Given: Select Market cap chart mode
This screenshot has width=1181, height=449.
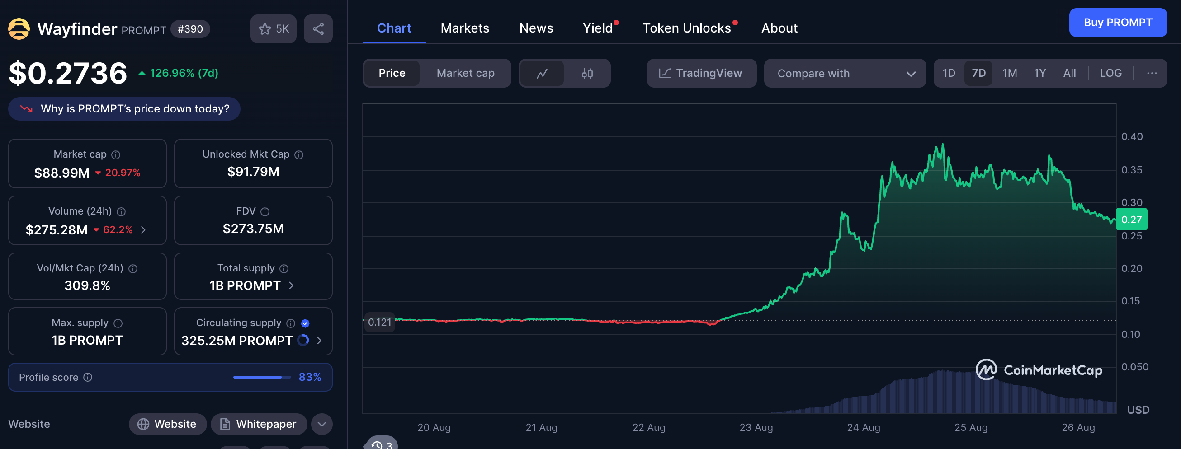Looking at the screenshot, I should [465, 73].
